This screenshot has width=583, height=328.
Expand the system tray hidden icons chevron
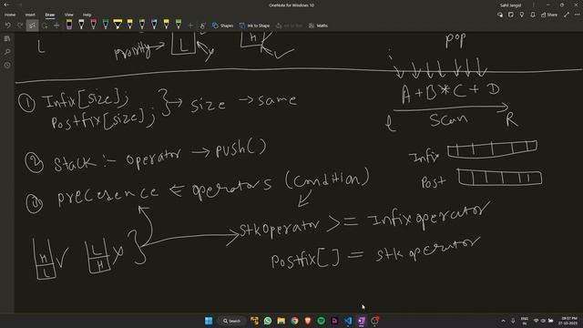[504, 321]
